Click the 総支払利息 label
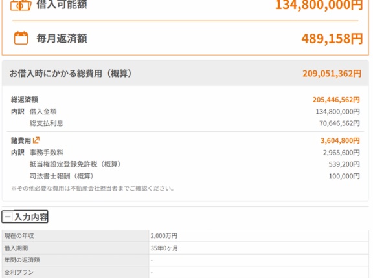The image size is (373, 278). [x=47, y=123]
